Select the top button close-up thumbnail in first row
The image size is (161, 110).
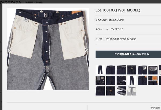[x=132, y=70]
